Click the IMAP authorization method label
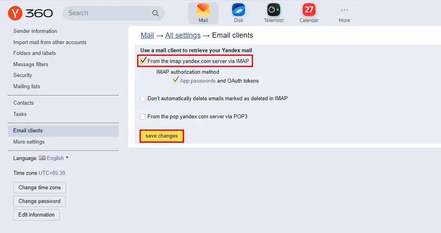This screenshot has width=441, height=233. click(188, 72)
